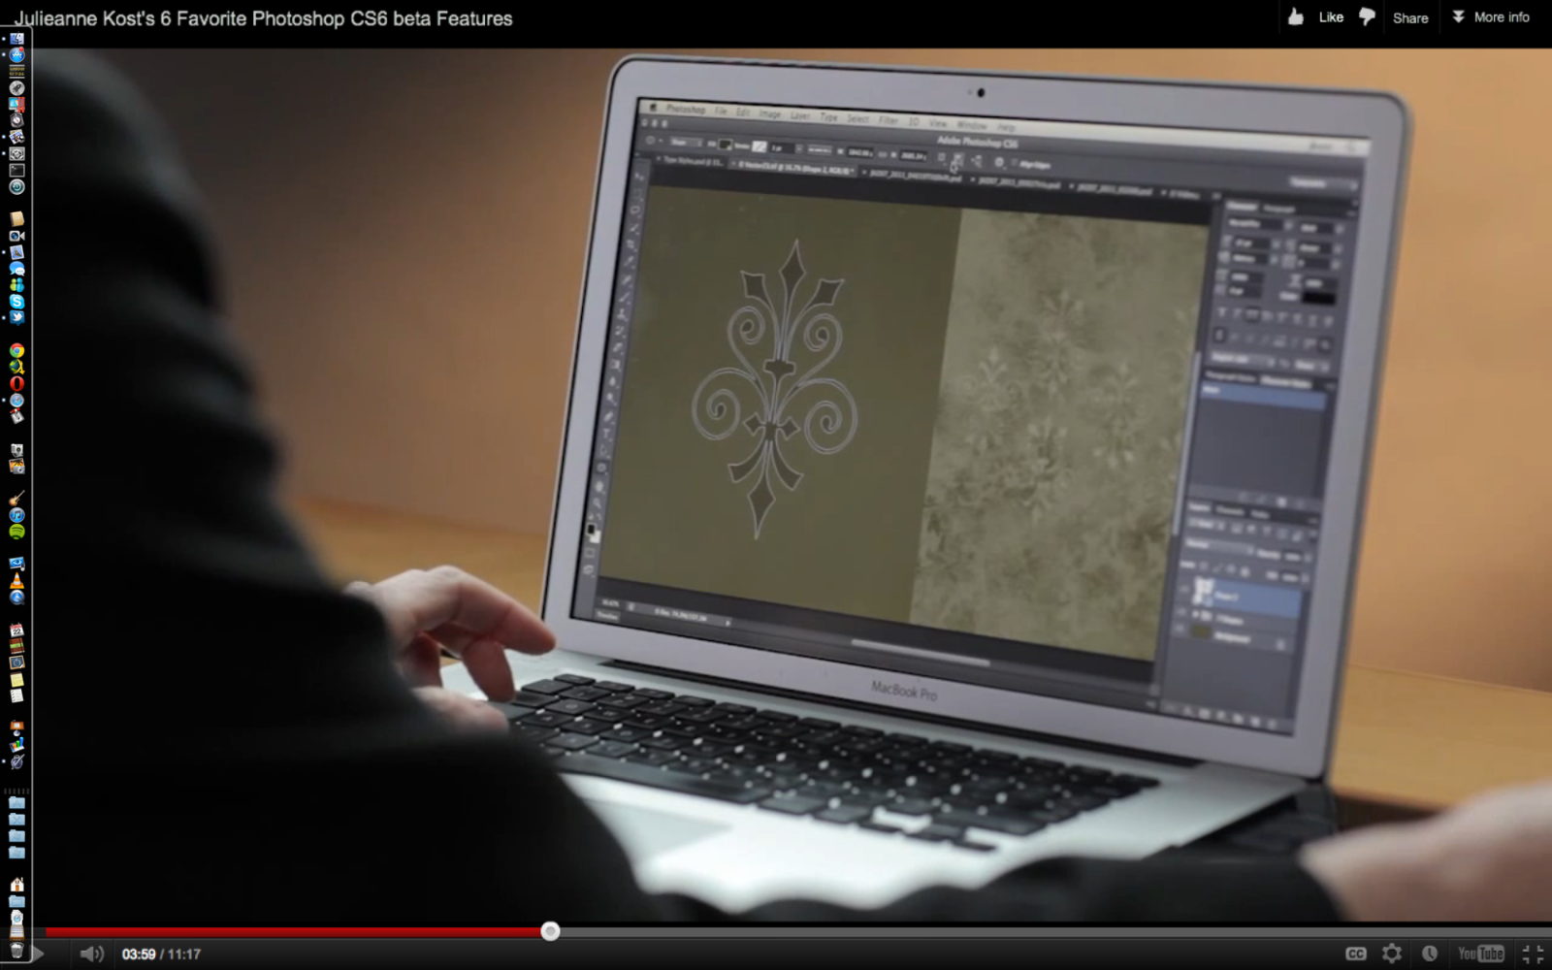This screenshot has height=970, width=1552.
Task: Launch Time Machine from dock
Action: pos(16,186)
